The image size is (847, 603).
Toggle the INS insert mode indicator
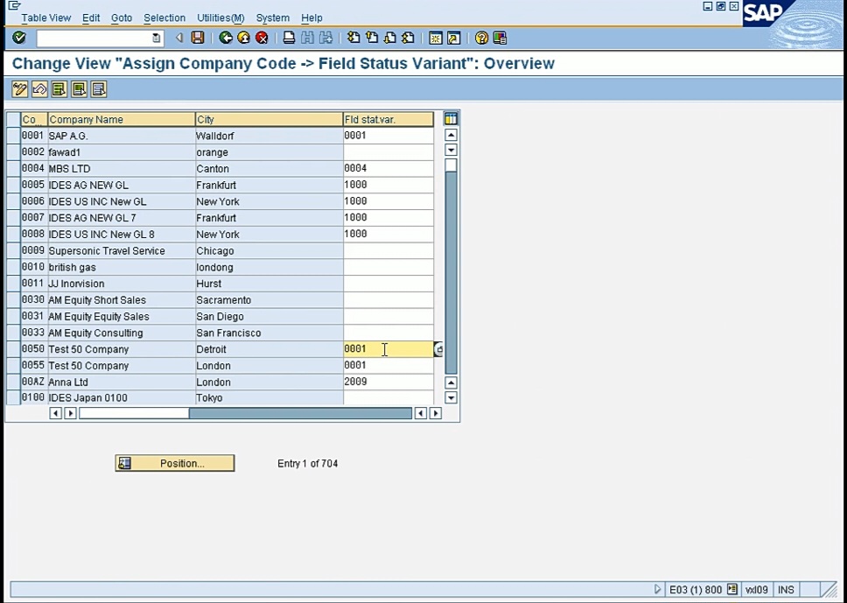tap(786, 590)
